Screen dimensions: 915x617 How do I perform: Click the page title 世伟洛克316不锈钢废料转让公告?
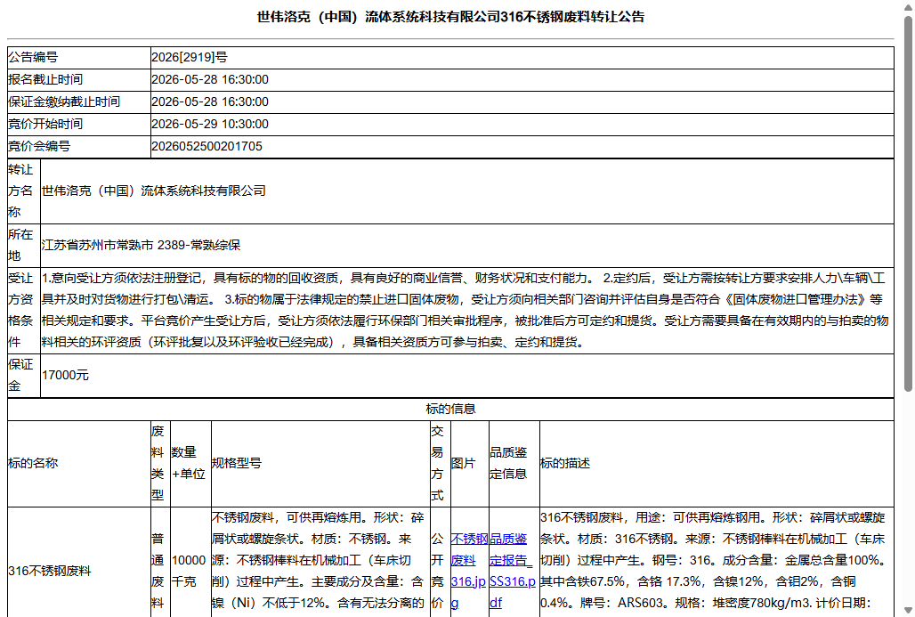[450, 17]
